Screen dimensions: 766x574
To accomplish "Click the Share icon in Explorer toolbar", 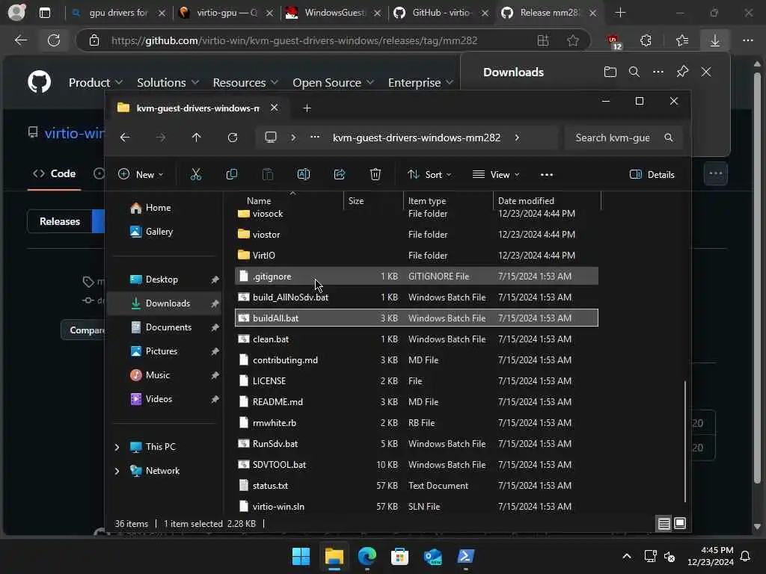I will pos(340,174).
